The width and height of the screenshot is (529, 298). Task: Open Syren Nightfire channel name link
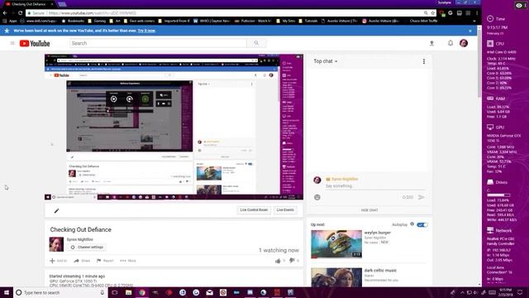(x=79, y=239)
